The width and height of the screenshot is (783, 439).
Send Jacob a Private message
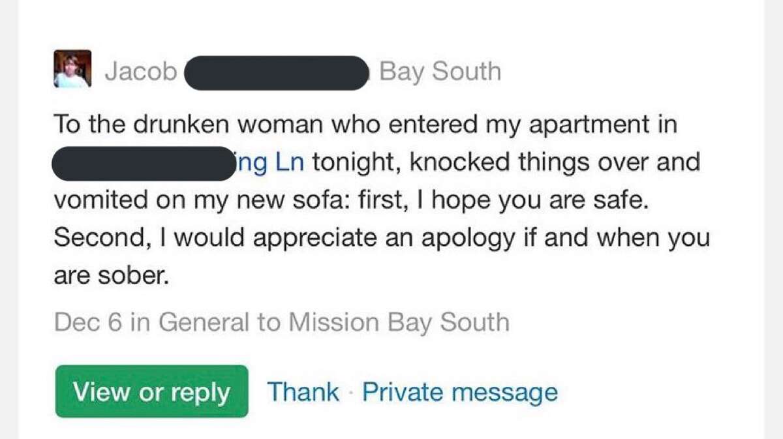tap(460, 393)
